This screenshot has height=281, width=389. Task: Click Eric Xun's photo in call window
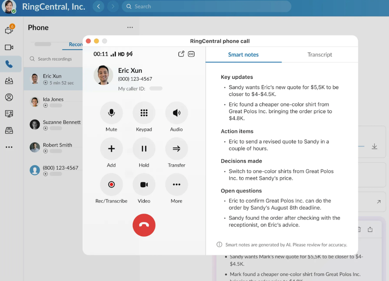103,75
